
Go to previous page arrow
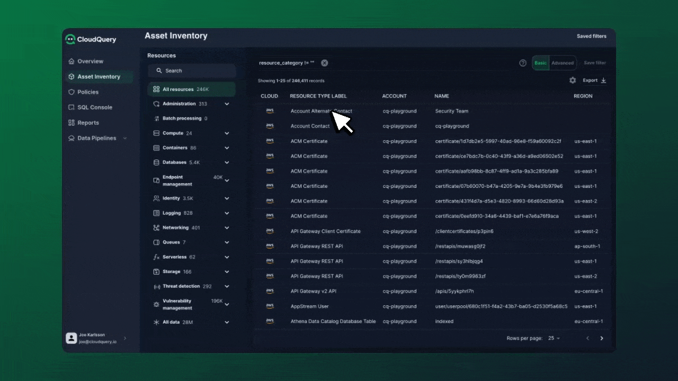pyautogui.click(x=587, y=338)
